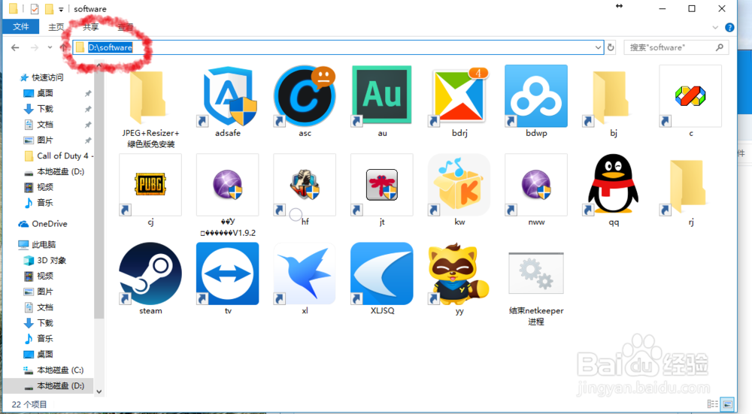Open the asc shortcut icon
The height and width of the screenshot is (414, 752).
click(x=305, y=96)
